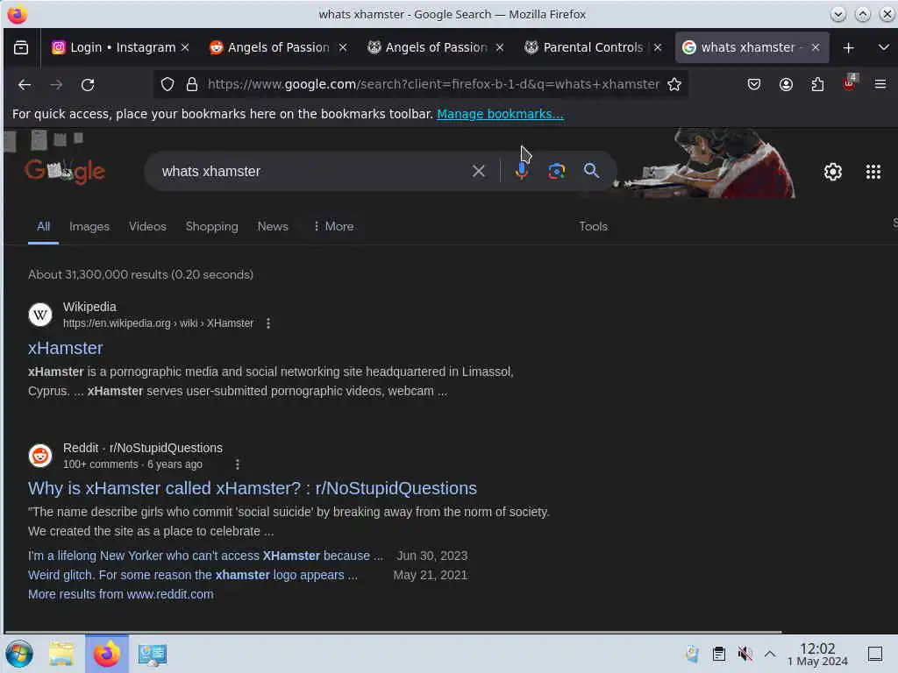Open site security padlock info
This screenshot has height=673, width=898.
192,85
